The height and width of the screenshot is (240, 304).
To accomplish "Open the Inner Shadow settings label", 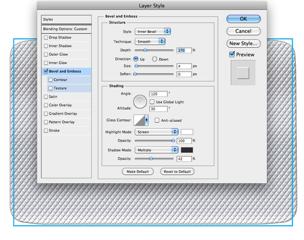I will [60, 46].
